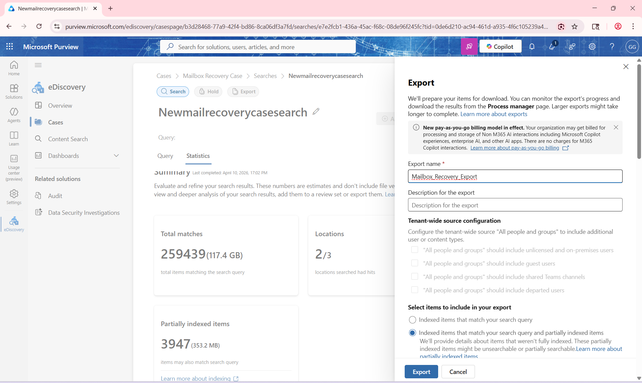The image size is (642, 383).
Task: Click the pink rocket icon in header
Action: [x=469, y=46]
